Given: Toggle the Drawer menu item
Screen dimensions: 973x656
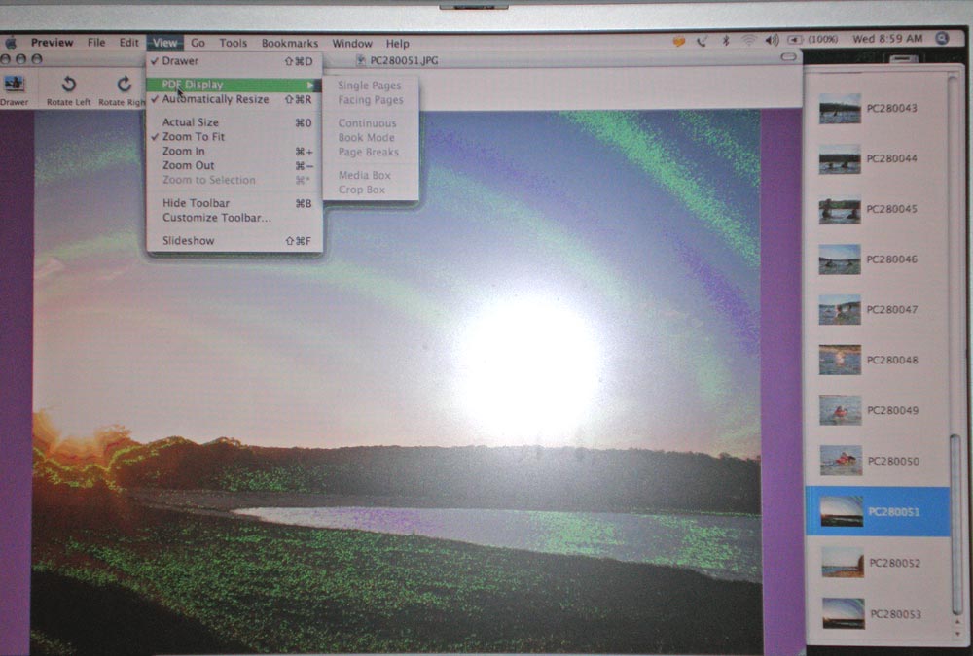Looking at the screenshot, I should tap(234, 61).
